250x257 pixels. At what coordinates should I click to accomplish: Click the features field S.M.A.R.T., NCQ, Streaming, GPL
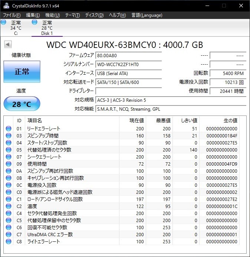(x=171, y=109)
